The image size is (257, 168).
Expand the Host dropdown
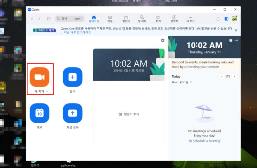click(x=191, y=82)
